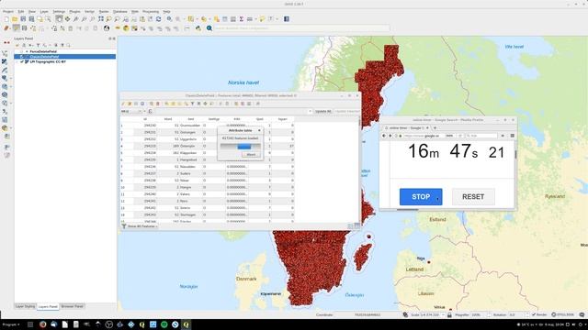The image size is (588, 330).
Task: Open the Measure tool dropdown arrow
Action: point(255,19)
